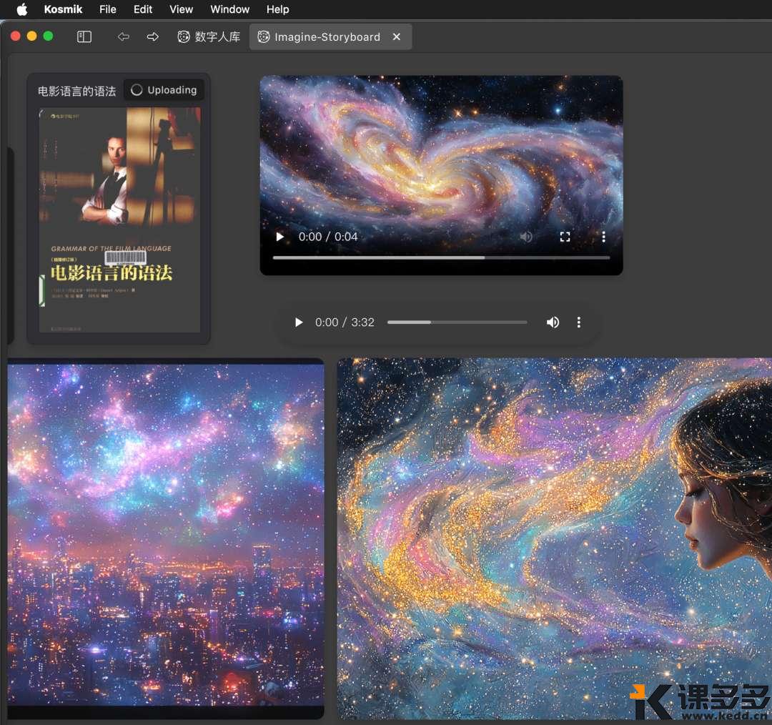Viewport: 772px width, 725px height.
Task: Click the 电影语言的语法 card title
Action: pos(76,91)
